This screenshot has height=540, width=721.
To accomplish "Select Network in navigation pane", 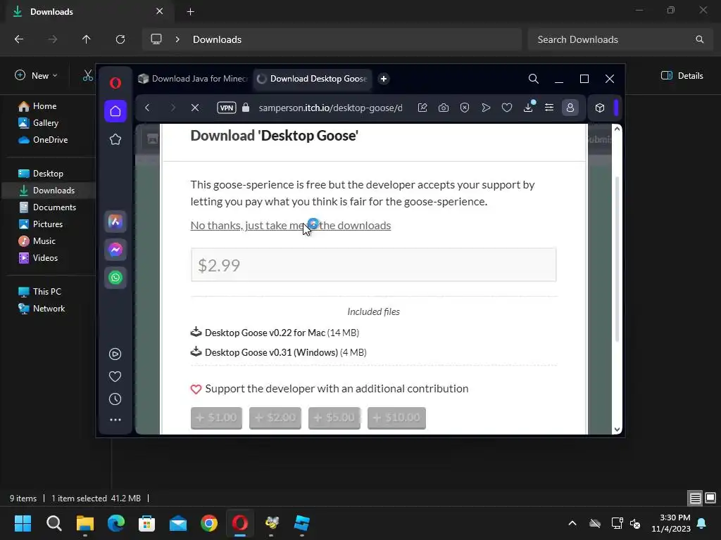I will [49, 309].
